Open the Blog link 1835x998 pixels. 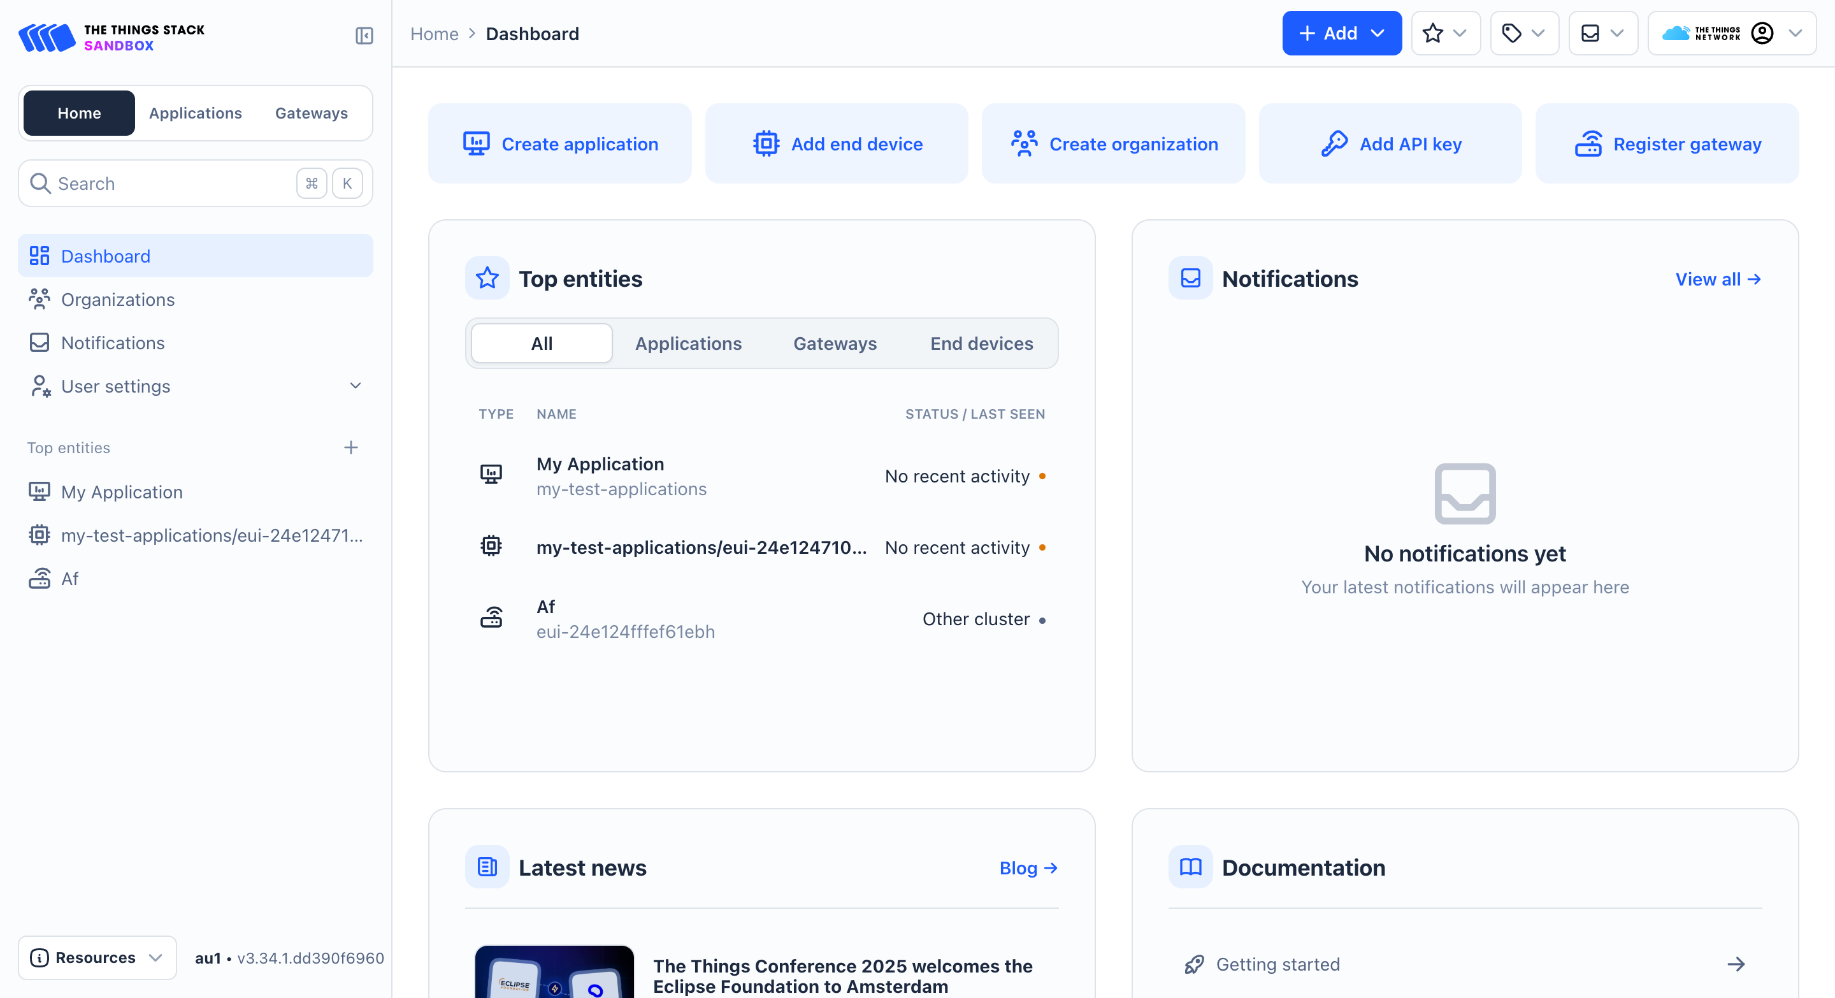click(1027, 867)
